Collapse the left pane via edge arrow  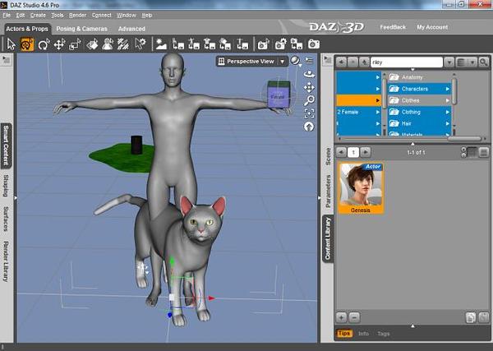pyautogui.click(x=16, y=198)
